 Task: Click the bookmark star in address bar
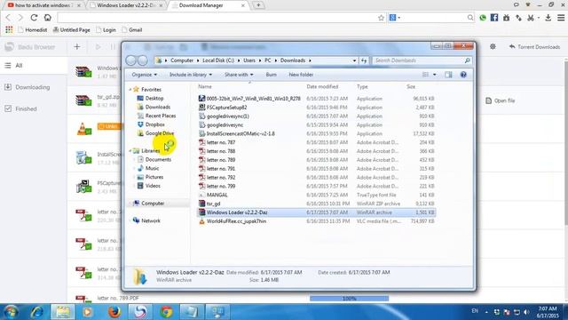coord(381,18)
